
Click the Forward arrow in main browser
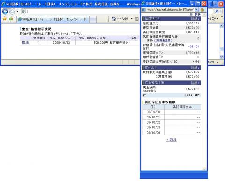point(12,11)
